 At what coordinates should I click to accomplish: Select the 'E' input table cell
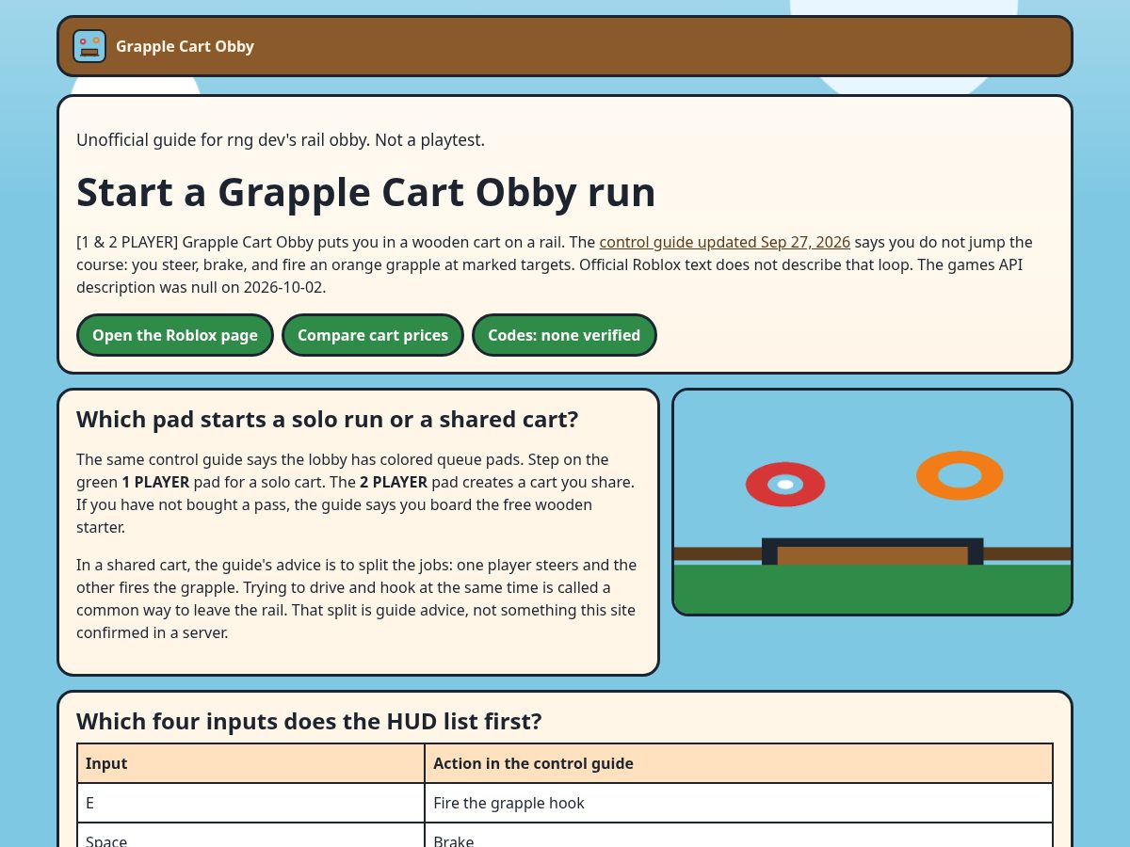coord(251,803)
